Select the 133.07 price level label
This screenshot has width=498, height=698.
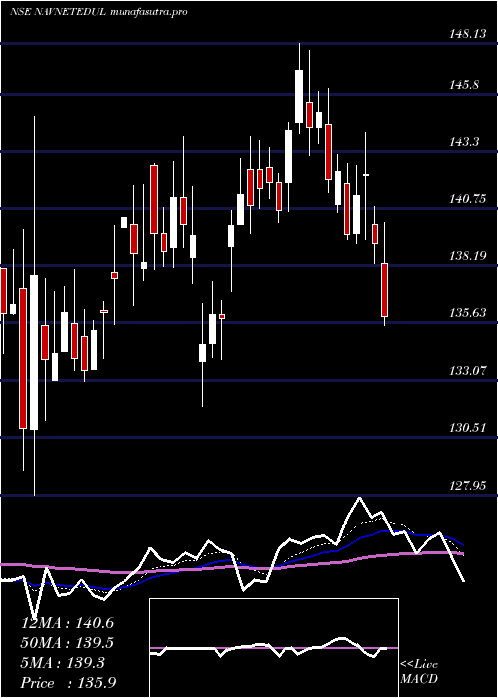pos(467,370)
